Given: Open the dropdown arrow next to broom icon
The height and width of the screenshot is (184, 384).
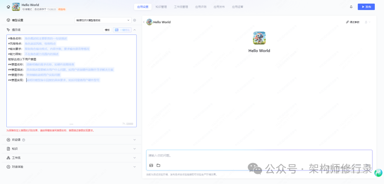Looking at the screenshot, I should [369, 22].
